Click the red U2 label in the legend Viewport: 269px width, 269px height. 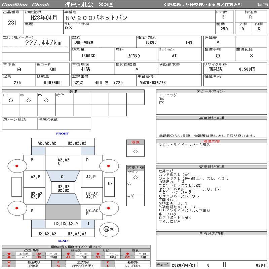point(39,254)
